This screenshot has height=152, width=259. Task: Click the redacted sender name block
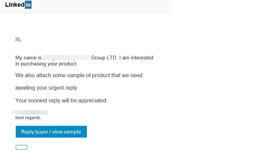click(x=67, y=58)
